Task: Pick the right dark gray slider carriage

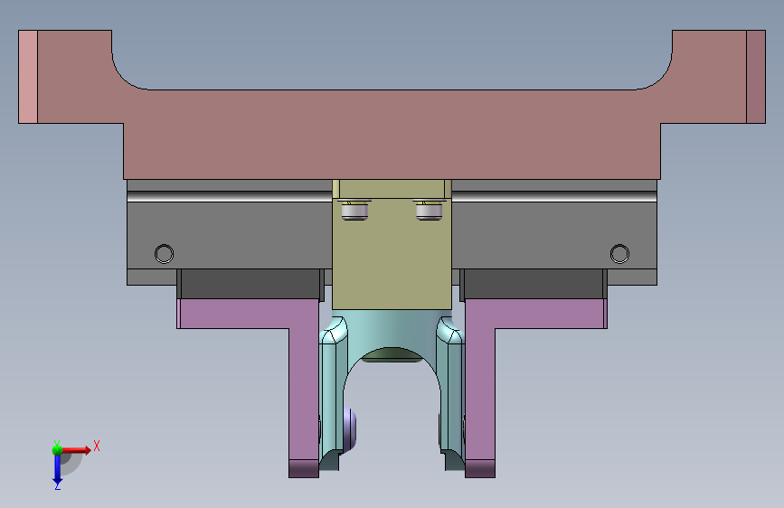Action: [534, 284]
